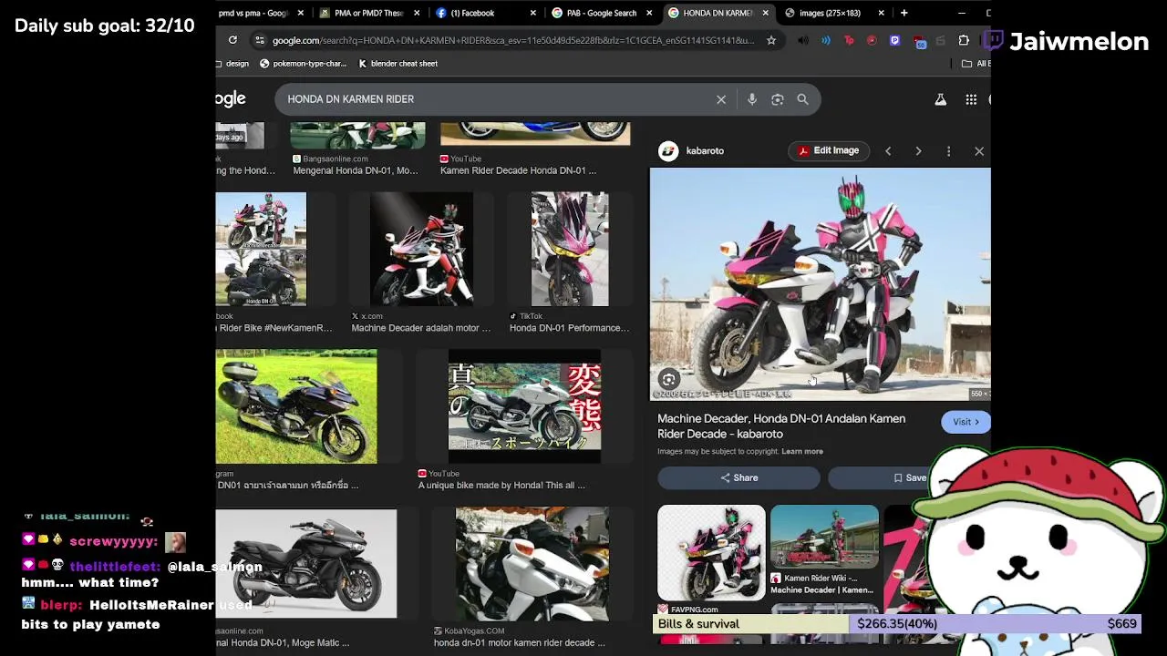The image size is (1167, 656).
Task: Open Search Labs flask icon
Action: pos(941,99)
